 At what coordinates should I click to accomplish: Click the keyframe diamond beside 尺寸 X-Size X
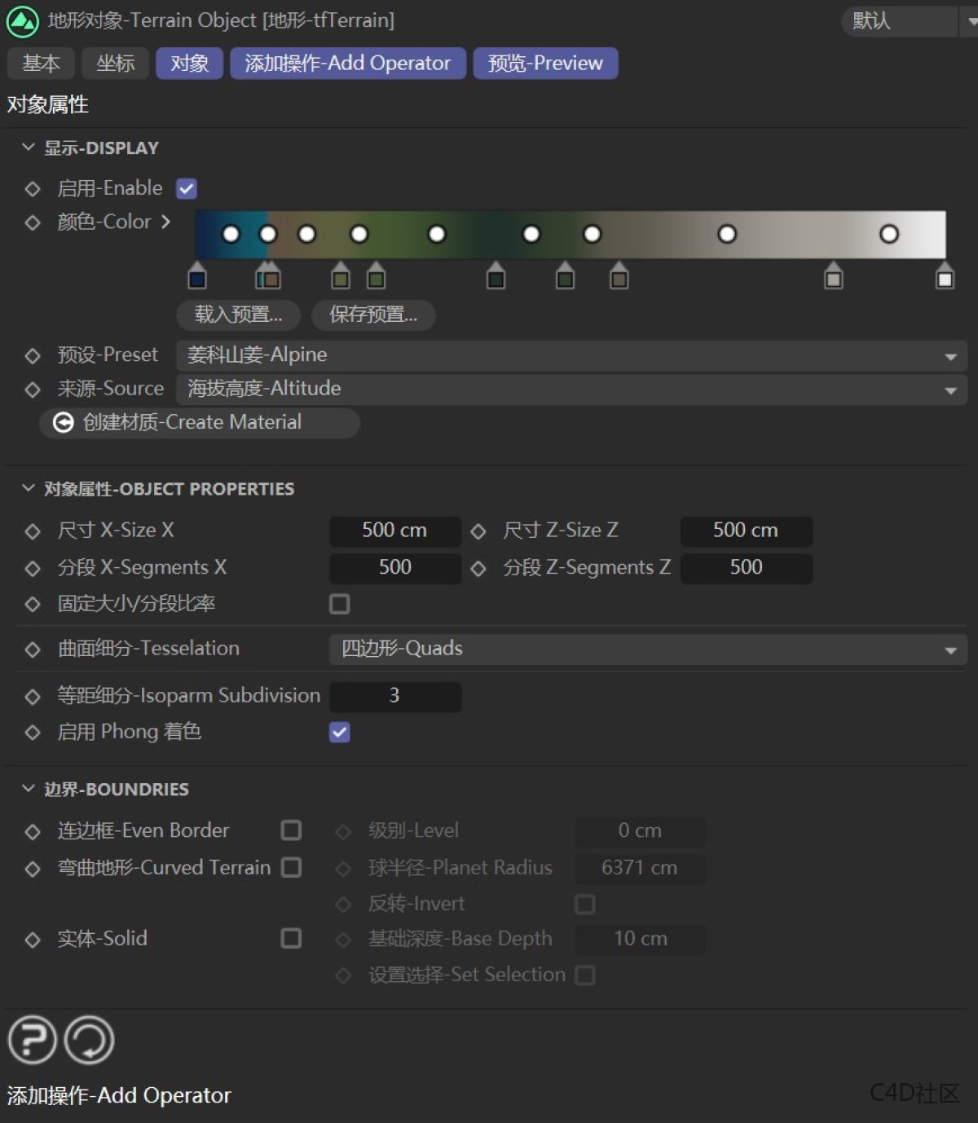[x=33, y=531]
